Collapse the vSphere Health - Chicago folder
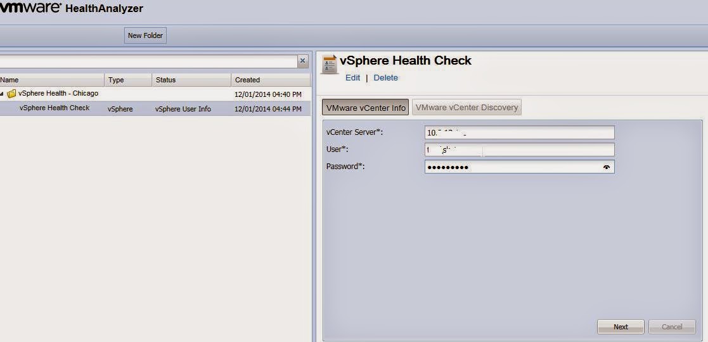Screen dimensions: 708x342 (x=3, y=94)
